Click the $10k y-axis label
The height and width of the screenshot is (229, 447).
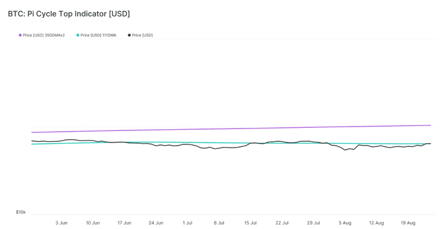(x=20, y=212)
